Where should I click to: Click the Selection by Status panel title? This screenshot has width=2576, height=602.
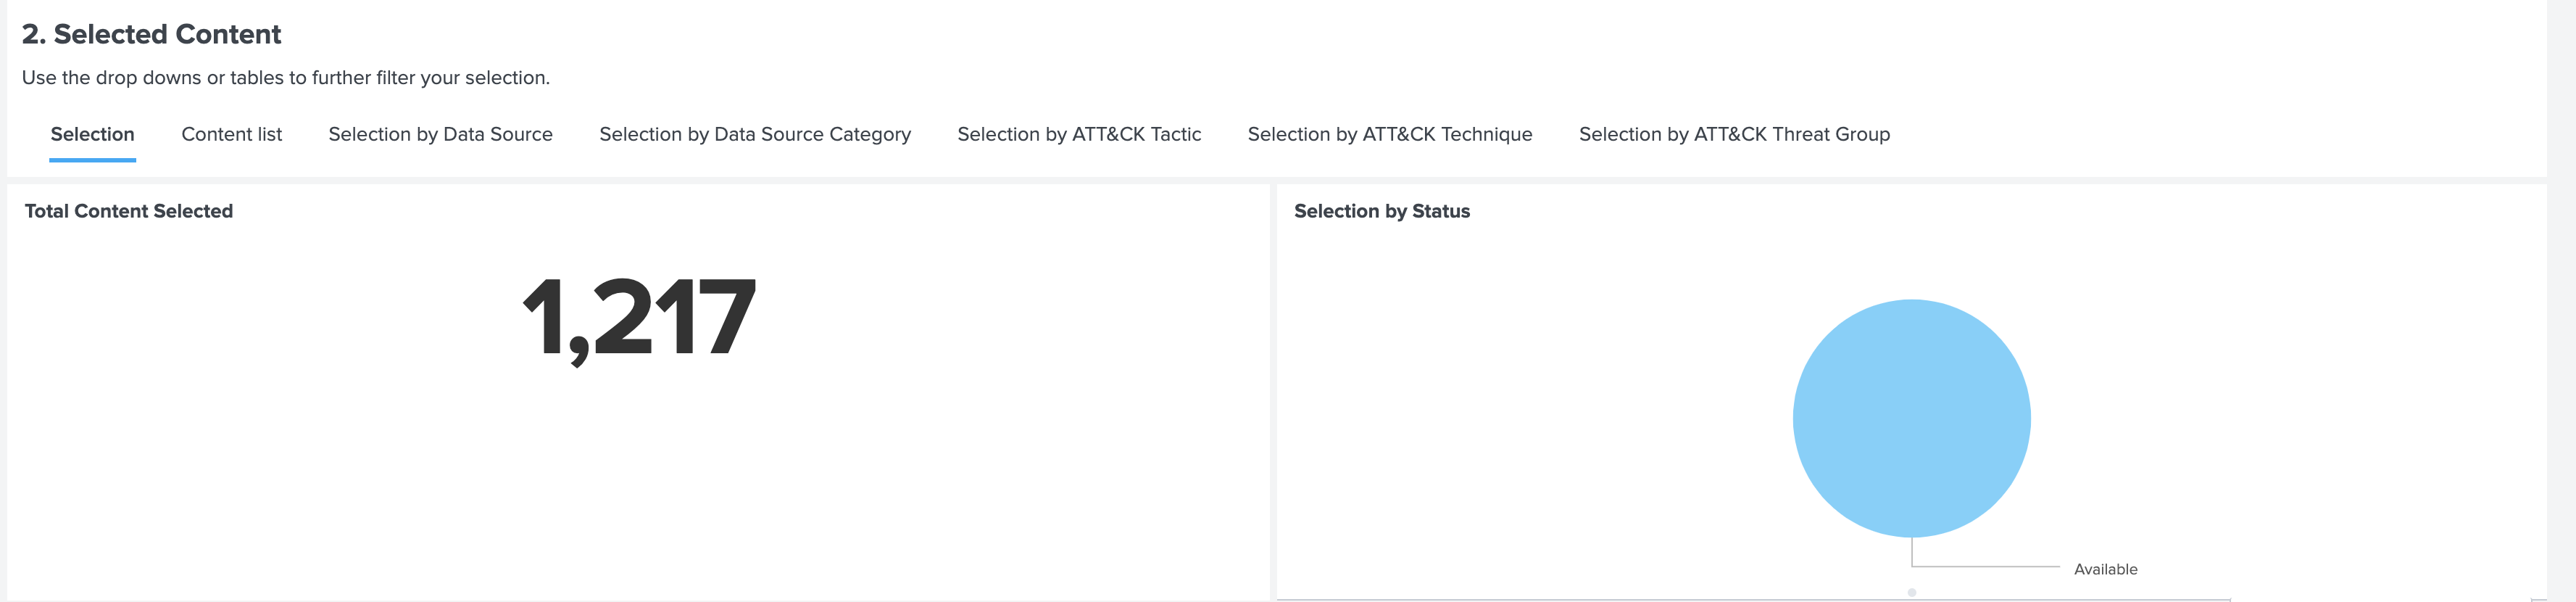(1382, 211)
